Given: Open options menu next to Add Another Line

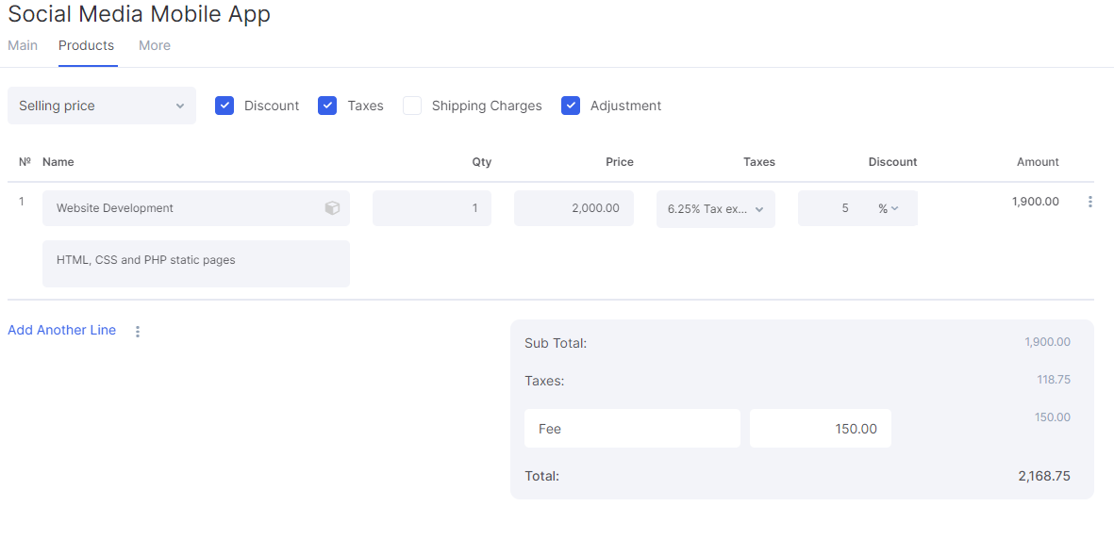Looking at the screenshot, I should 138,331.
